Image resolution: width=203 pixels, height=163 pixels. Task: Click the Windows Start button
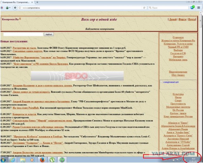click(x=3, y=160)
